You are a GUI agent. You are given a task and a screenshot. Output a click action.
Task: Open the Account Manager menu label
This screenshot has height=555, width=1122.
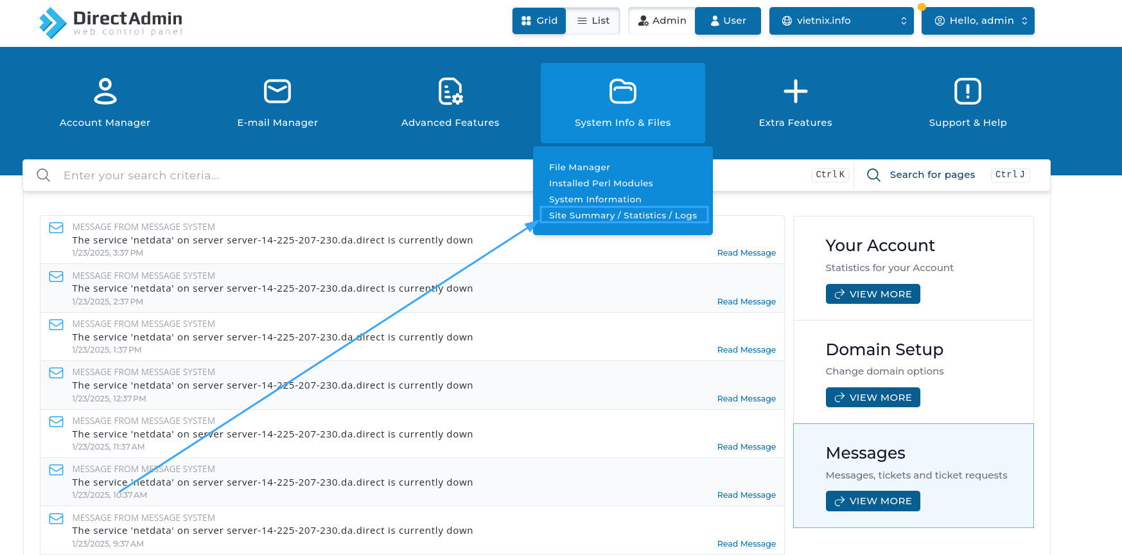[x=105, y=123]
